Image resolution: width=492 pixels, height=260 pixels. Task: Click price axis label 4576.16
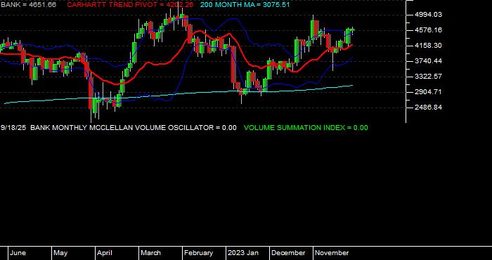(428, 30)
